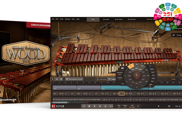The width and height of the screenshot is (182, 123).
Task: Change the Inversion Auto setting
Action: 120,74
